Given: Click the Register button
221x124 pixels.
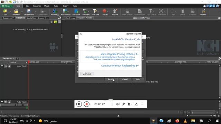Looking at the screenshot, I should tap(111, 79).
